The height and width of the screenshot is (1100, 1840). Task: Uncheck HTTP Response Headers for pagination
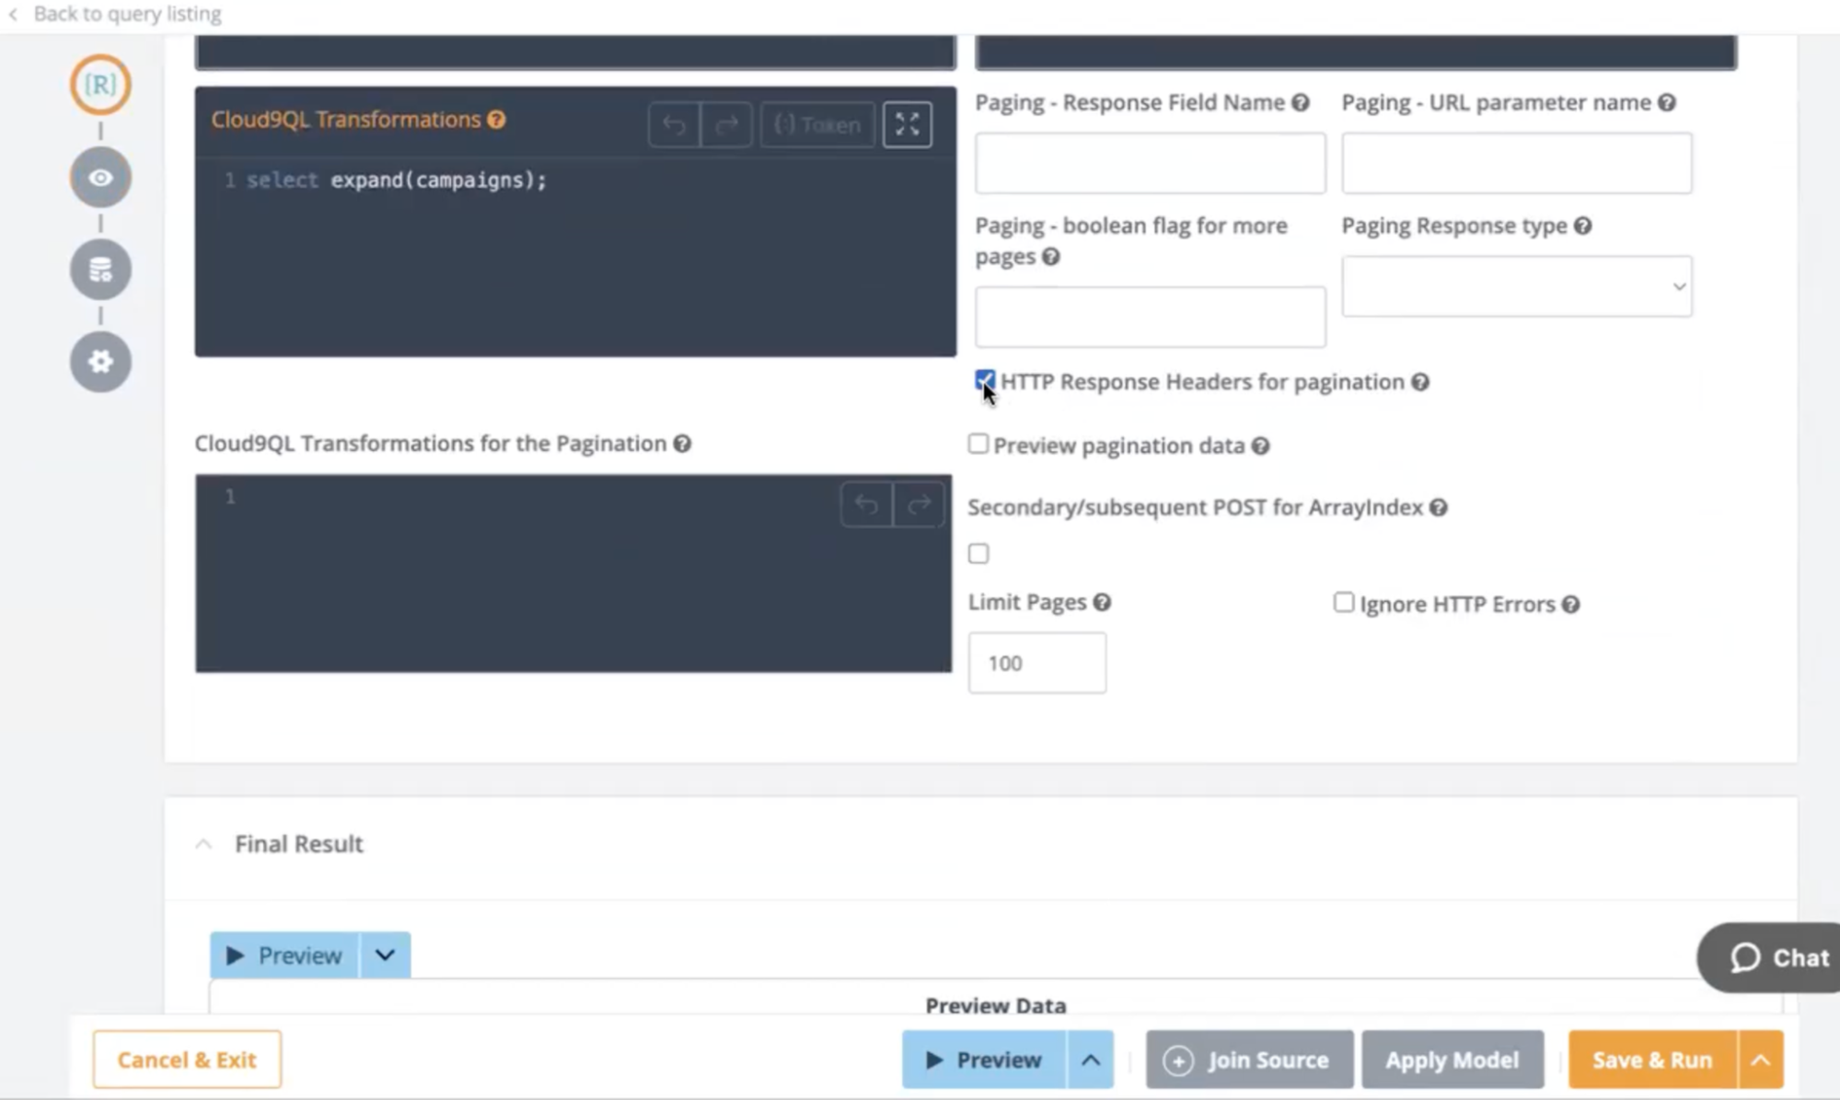point(984,380)
